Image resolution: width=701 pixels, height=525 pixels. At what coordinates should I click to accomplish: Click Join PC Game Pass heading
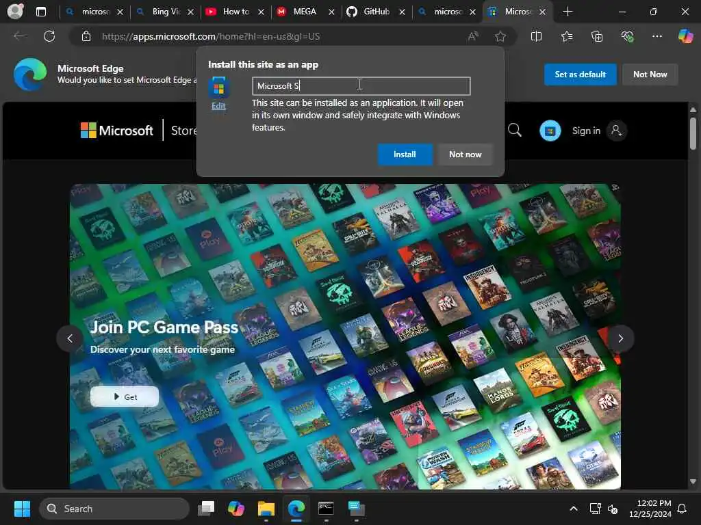click(164, 327)
